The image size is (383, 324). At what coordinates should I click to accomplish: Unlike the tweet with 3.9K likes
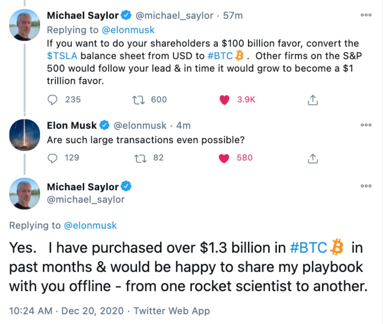[224, 100]
